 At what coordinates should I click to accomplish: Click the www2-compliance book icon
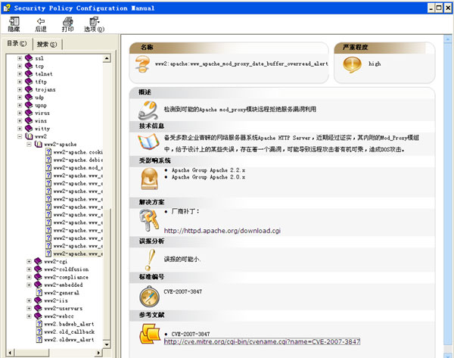click(38, 277)
